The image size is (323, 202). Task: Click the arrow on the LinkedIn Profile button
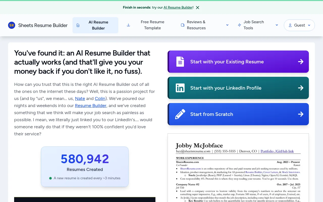click(301, 88)
